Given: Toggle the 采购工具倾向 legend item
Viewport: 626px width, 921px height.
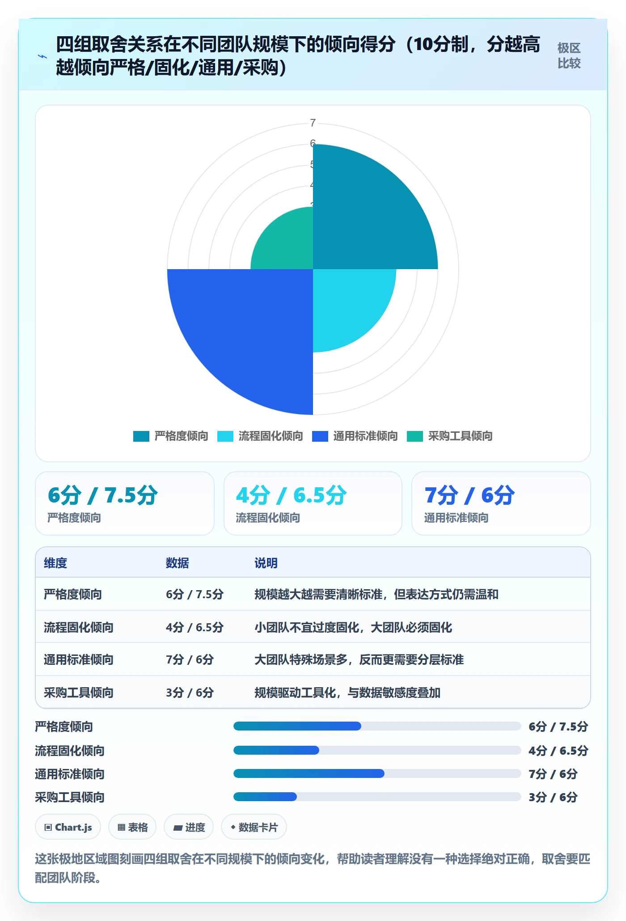Looking at the screenshot, I should 450,436.
